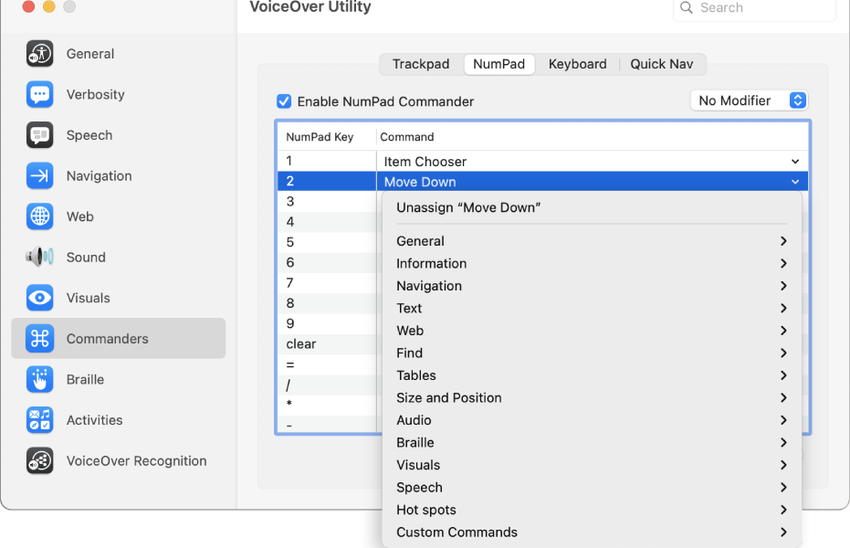The height and width of the screenshot is (548, 850).
Task: Open the Web submenu in popup menu
Action: coord(592,331)
